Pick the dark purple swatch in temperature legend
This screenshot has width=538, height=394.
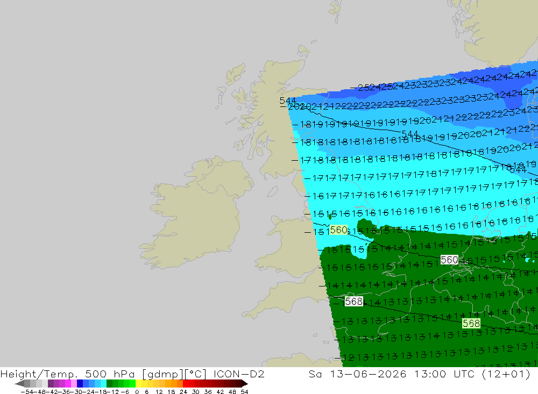pyautogui.click(x=51, y=384)
